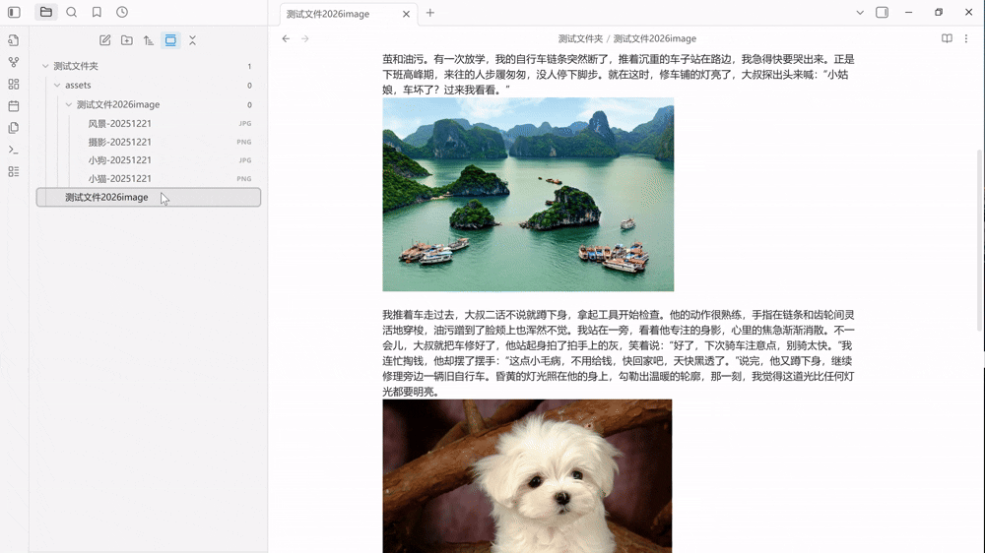Open the file explorer tab

tap(46, 12)
